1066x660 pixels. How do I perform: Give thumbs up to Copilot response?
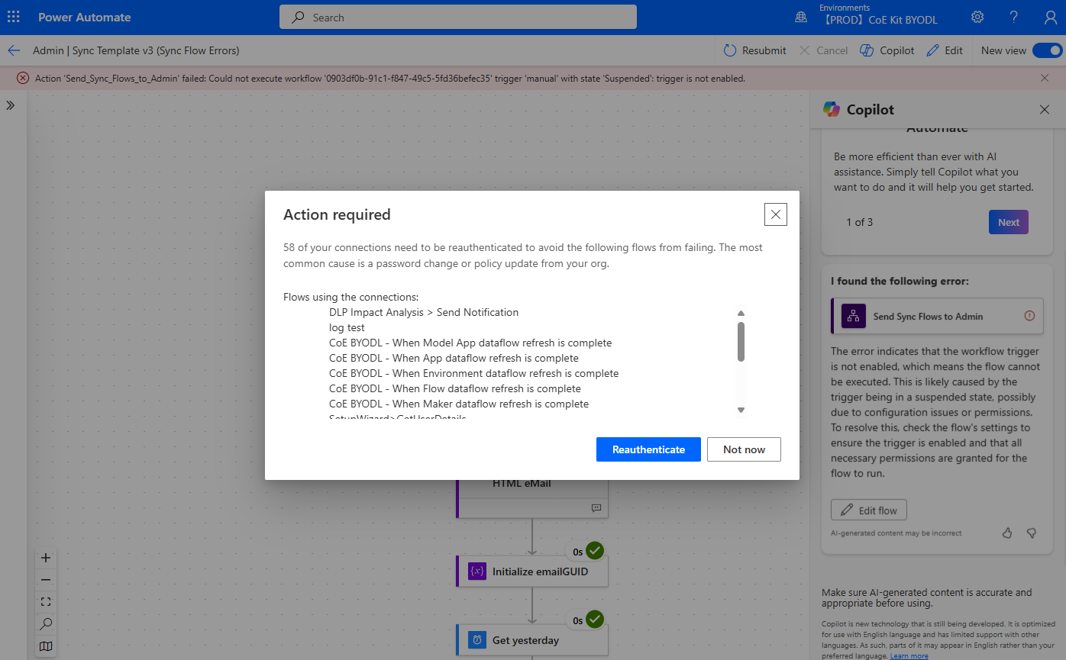click(1007, 533)
